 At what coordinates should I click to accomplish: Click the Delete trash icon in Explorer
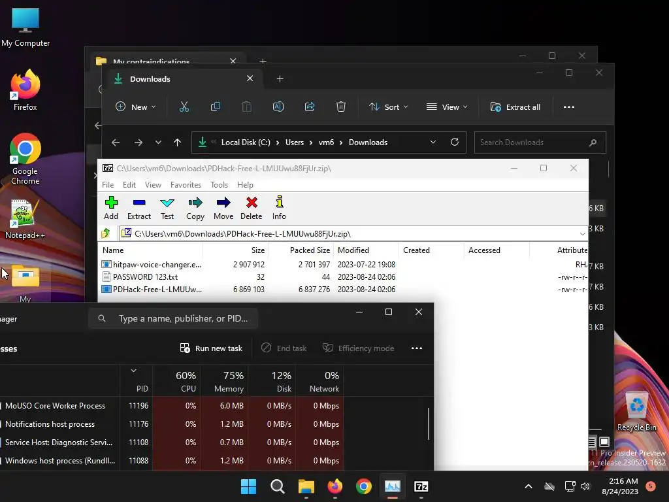(340, 107)
